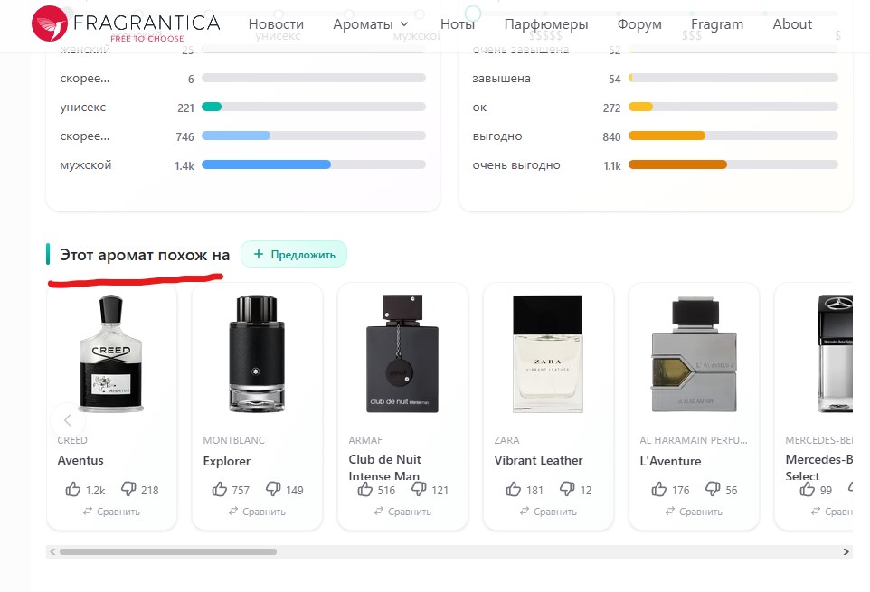This screenshot has width=870, height=592.
Task: Vote on the выгодно price bar
Action: click(733, 136)
